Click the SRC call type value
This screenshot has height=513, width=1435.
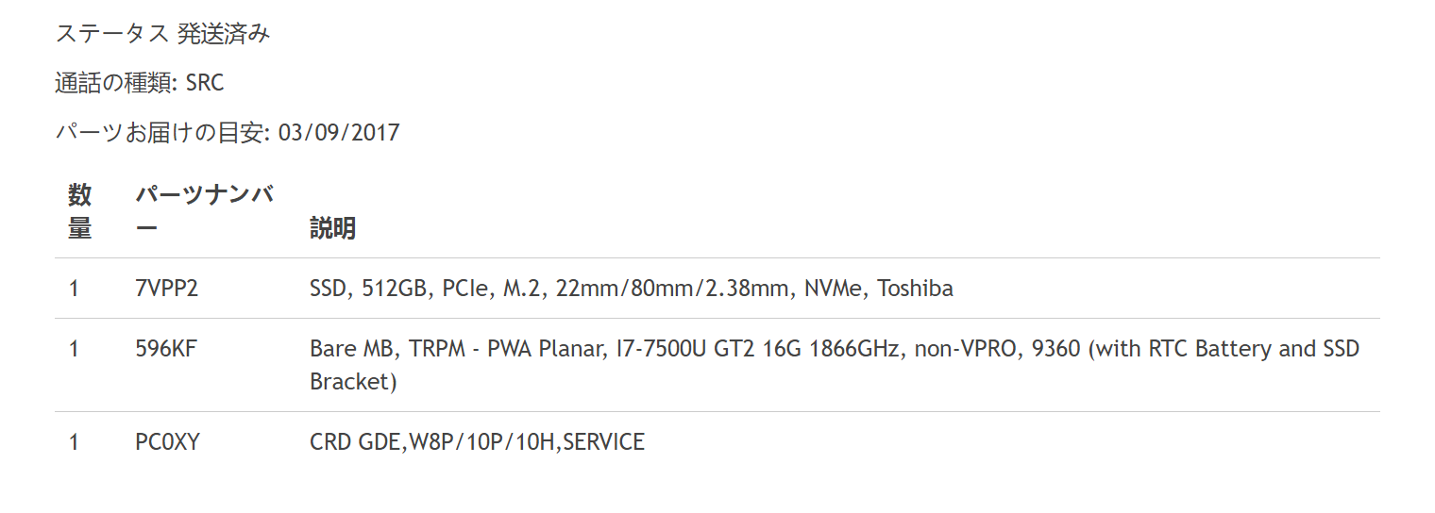tap(205, 83)
